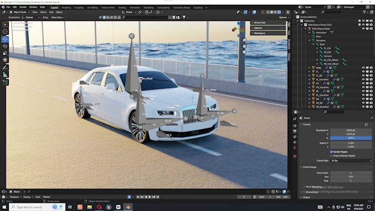Open the Orientation Default dropdown
The width and height of the screenshot is (375, 211).
(x=31, y=18)
